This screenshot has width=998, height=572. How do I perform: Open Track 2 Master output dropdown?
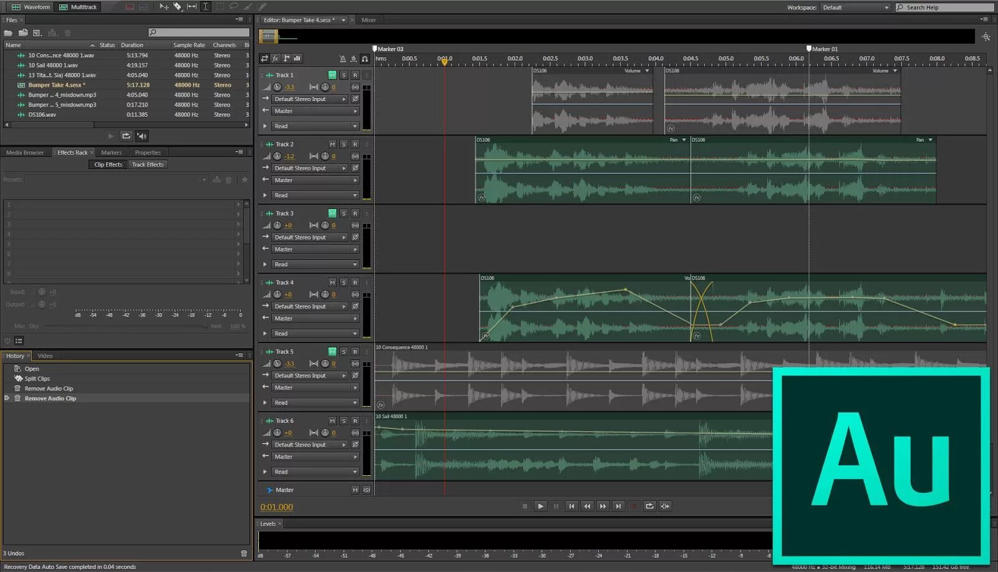coord(316,180)
